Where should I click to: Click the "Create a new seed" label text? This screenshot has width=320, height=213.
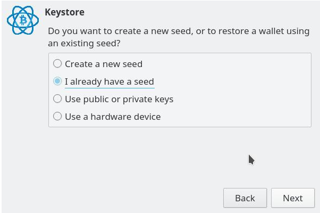(x=104, y=64)
